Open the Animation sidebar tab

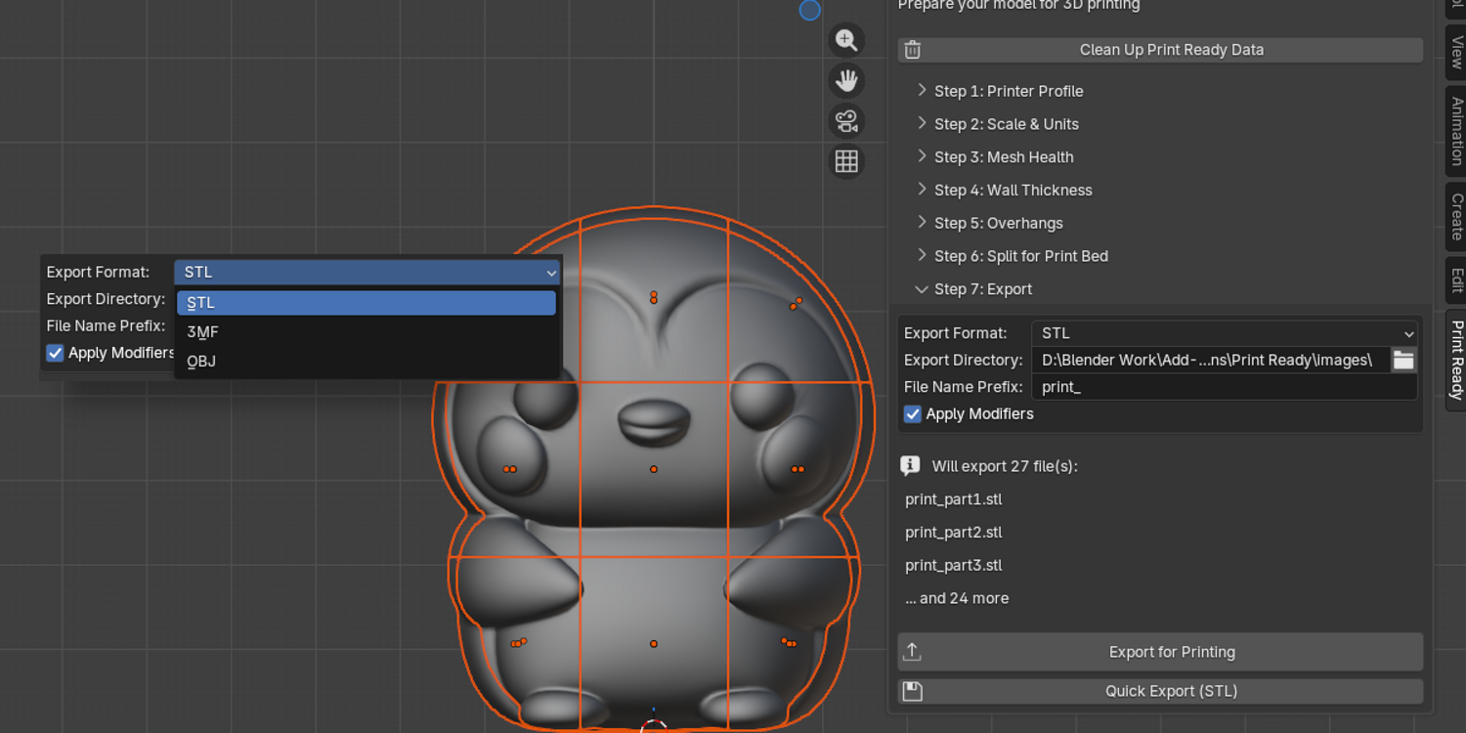[1456, 131]
